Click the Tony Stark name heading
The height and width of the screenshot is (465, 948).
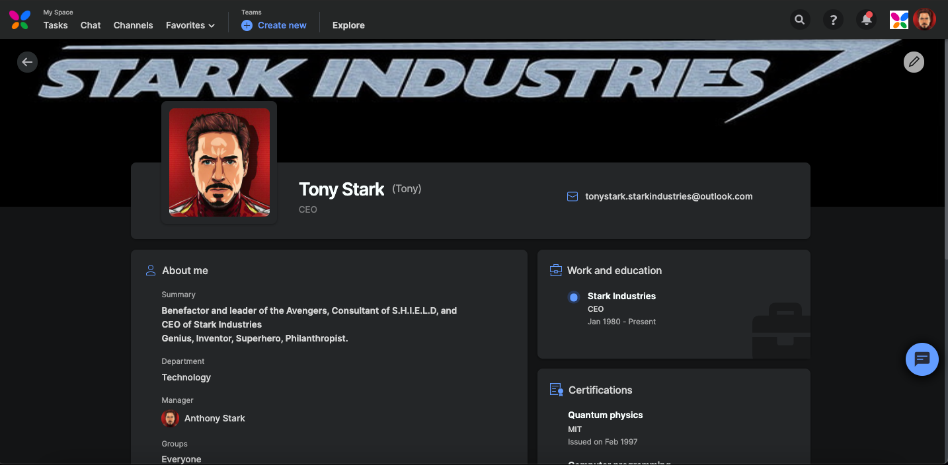click(x=341, y=190)
